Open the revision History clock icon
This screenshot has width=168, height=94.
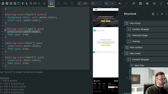tap(7, 3)
